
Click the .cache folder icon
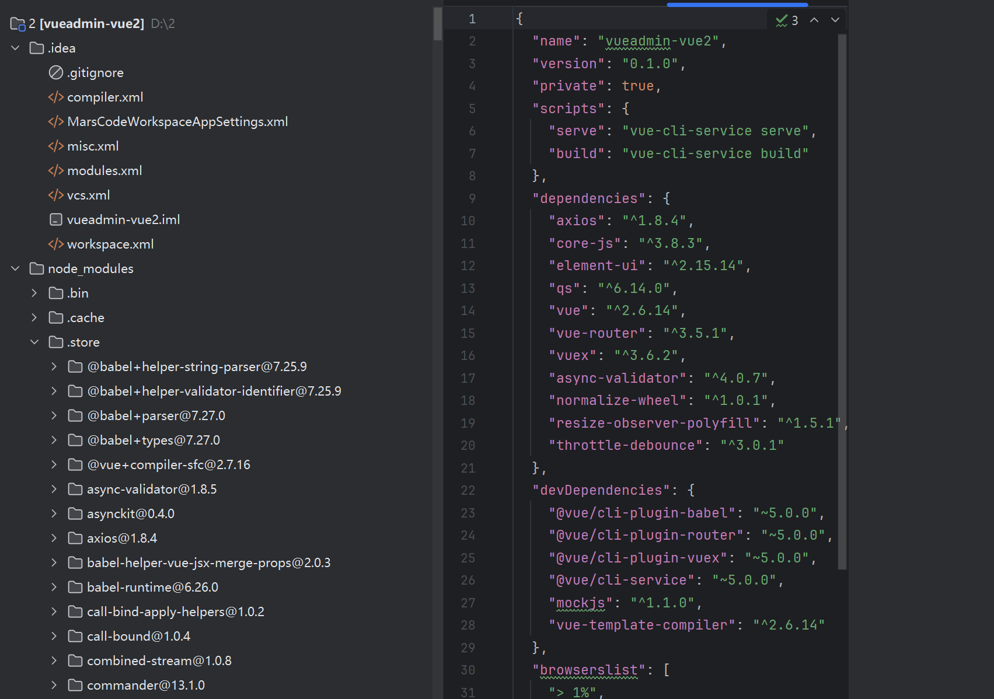point(56,317)
